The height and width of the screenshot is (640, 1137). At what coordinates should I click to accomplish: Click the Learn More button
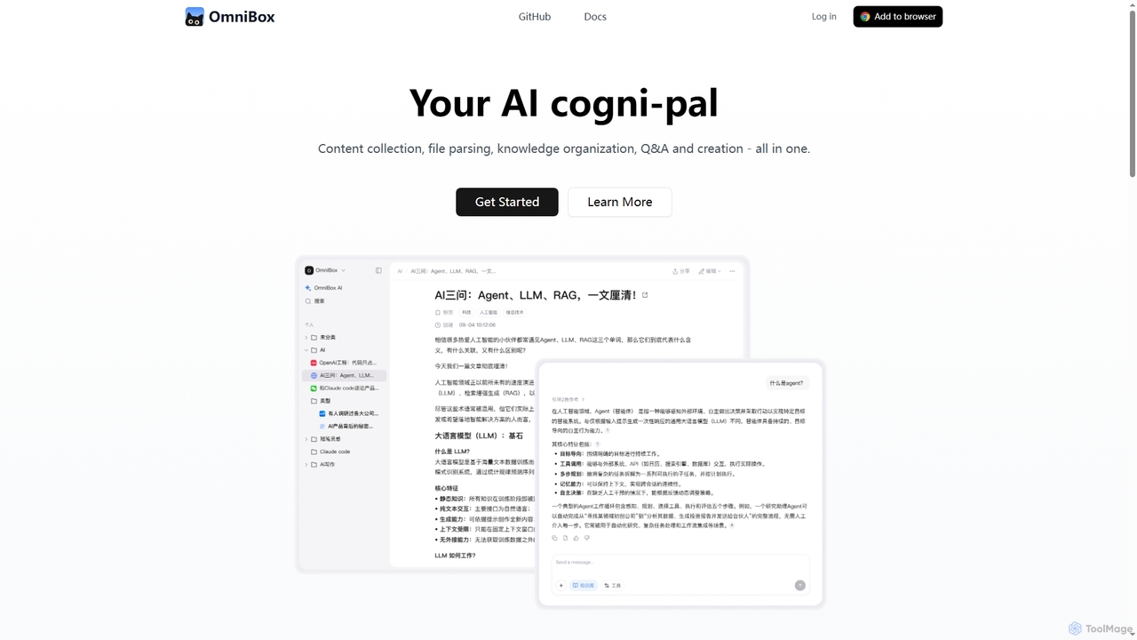[620, 202]
